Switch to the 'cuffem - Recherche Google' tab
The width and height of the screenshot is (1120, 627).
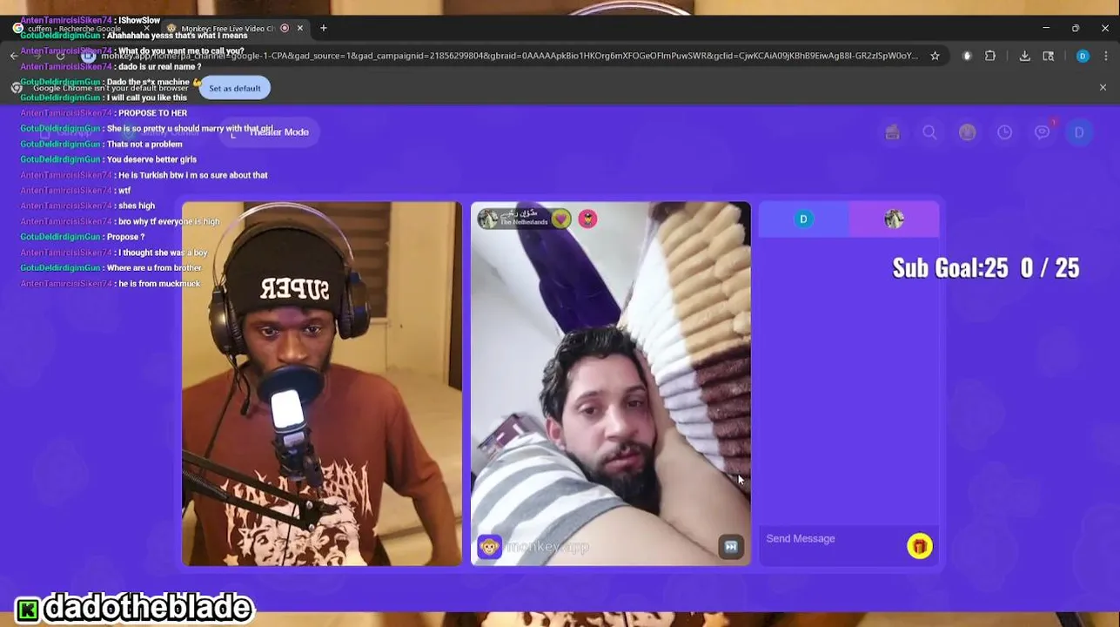pos(74,28)
